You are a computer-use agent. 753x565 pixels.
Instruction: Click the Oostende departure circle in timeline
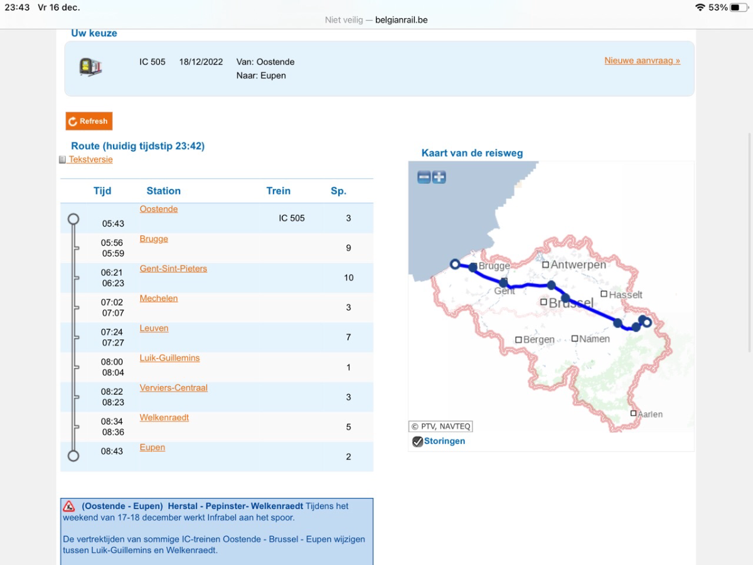click(73, 219)
